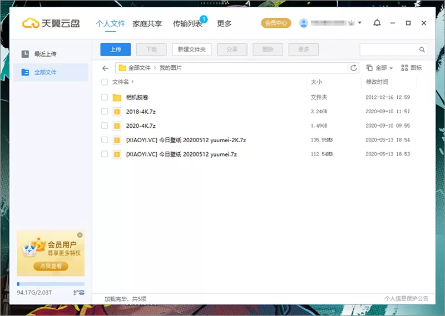Click the archive icon of 2020-4K.7z
The image size is (445, 316).
(117, 126)
